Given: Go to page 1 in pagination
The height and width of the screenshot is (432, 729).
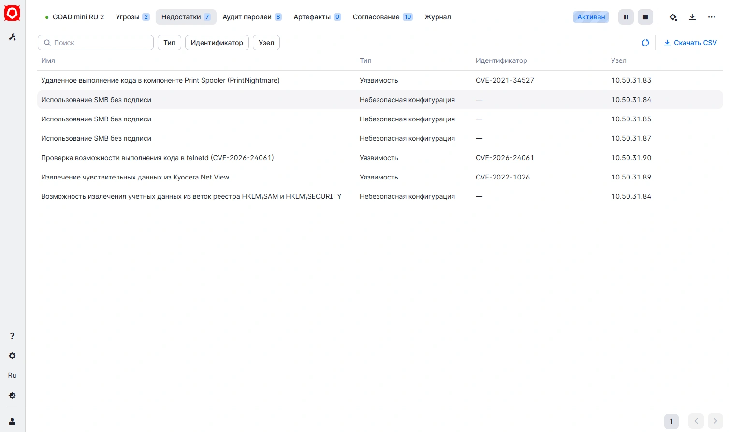Looking at the screenshot, I should click(671, 421).
